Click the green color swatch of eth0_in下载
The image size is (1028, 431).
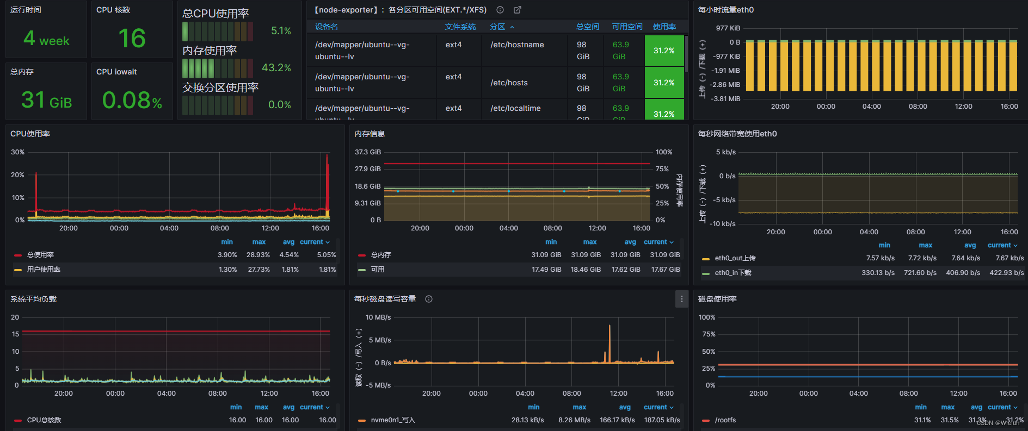[706, 273]
